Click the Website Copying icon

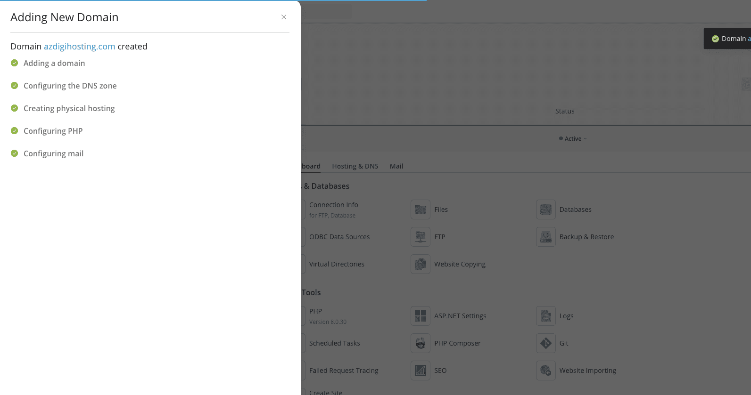click(420, 264)
